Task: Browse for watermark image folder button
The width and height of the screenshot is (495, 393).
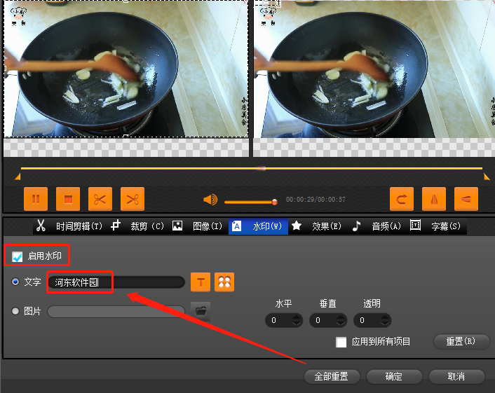Action: (201, 311)
